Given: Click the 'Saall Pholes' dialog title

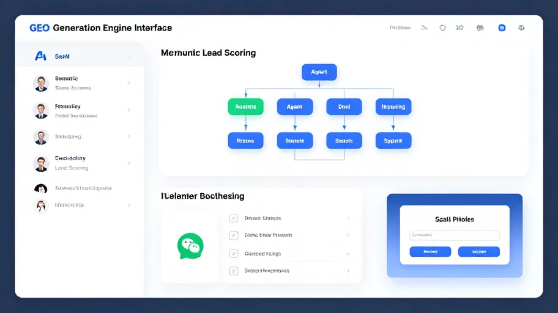Looking at the screenshot, I should click(x=455, y=219).
